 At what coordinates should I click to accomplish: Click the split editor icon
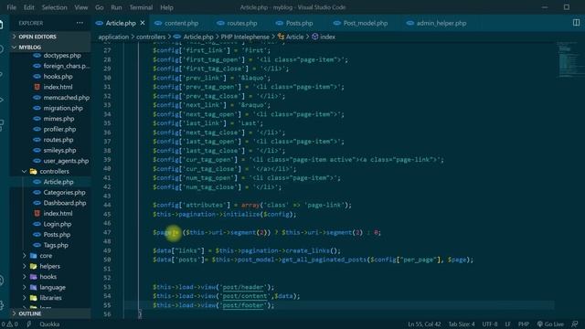[x=576, y=23]
